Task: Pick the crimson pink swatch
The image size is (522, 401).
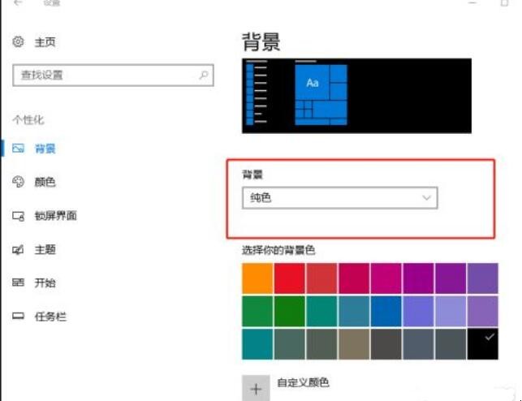Action: coord(354,278)
